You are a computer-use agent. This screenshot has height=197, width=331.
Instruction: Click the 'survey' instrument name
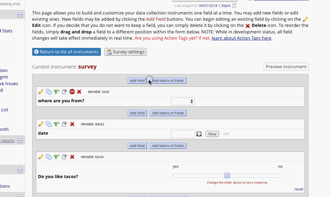[x=87, y=66]
